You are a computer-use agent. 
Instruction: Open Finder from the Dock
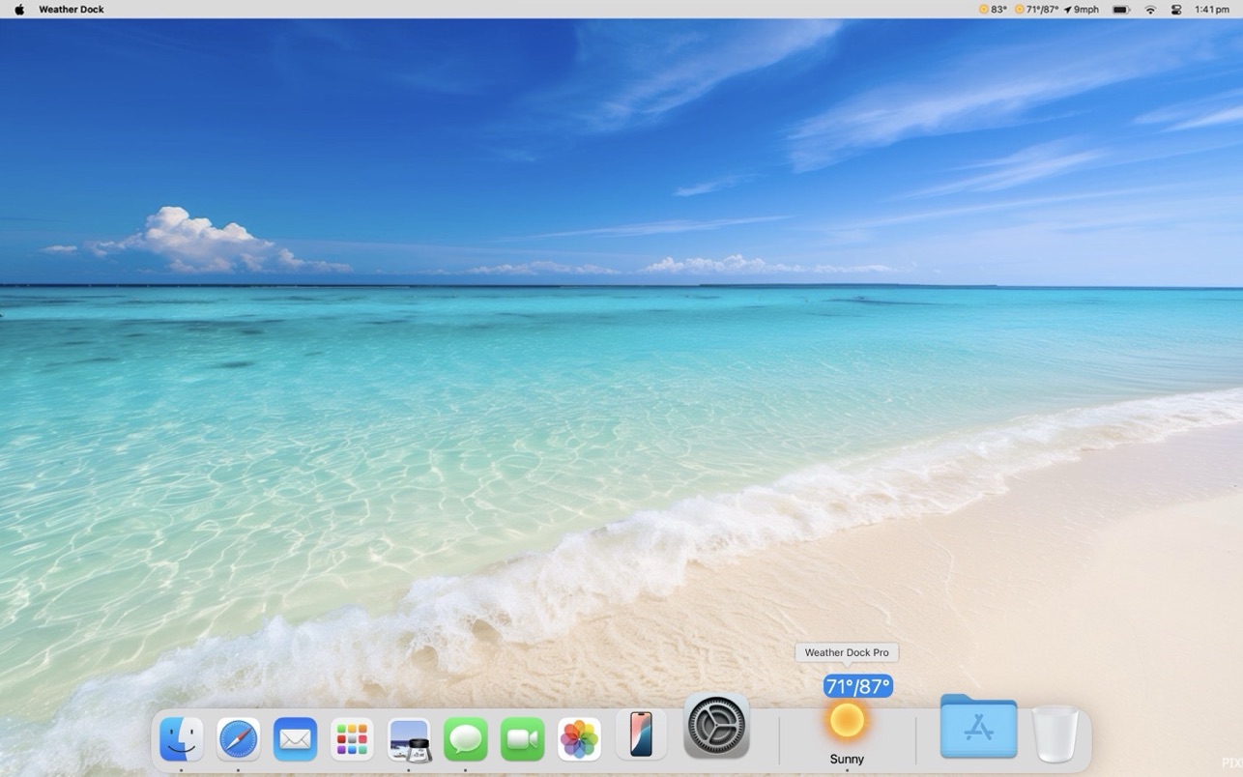(x=182, y=739)
